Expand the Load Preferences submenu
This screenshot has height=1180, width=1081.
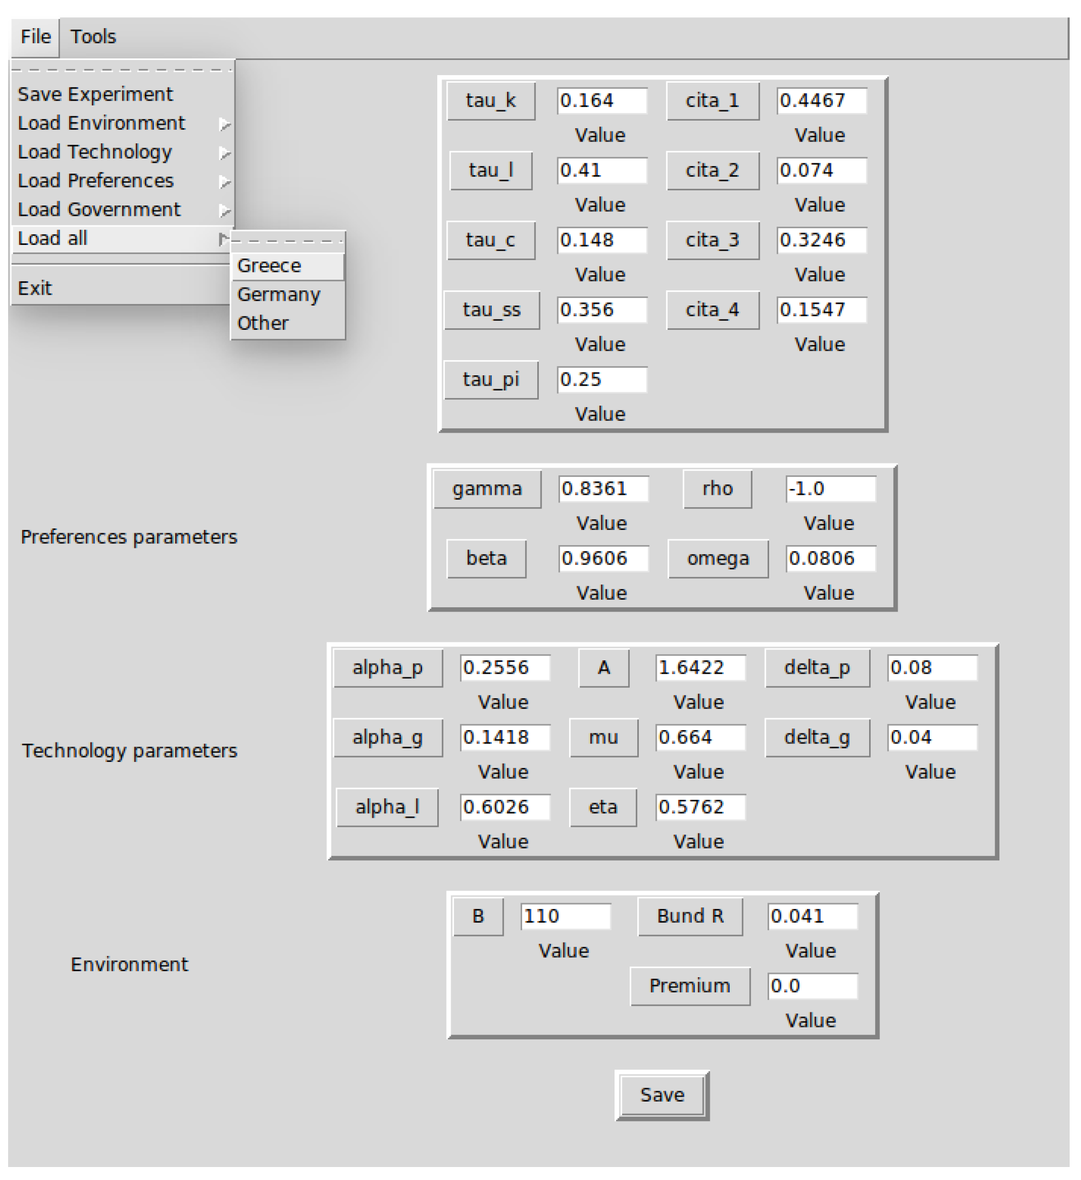point(96,181)
